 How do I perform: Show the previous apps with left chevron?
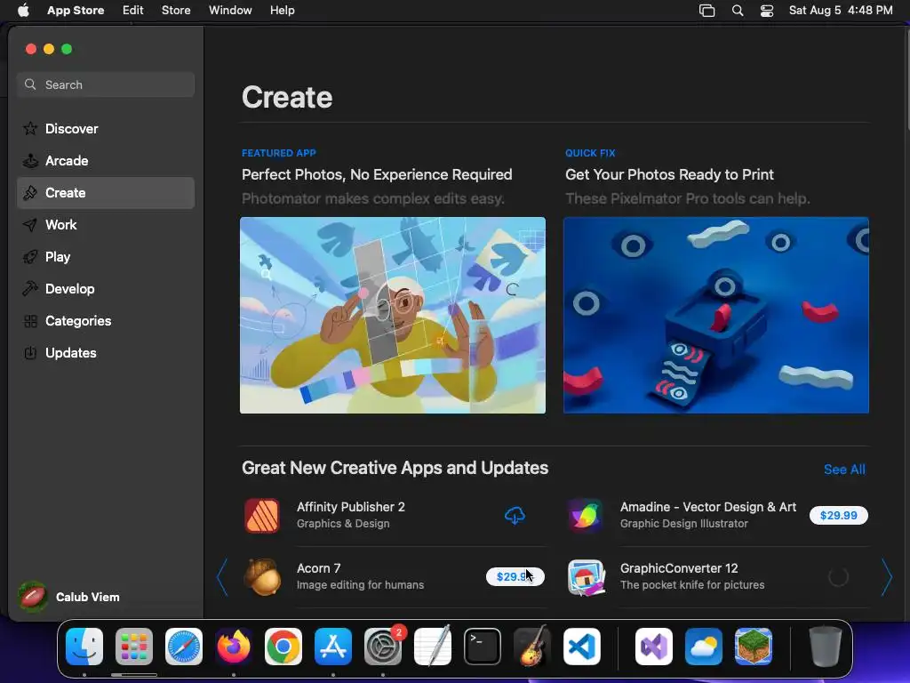coord(222,577)
